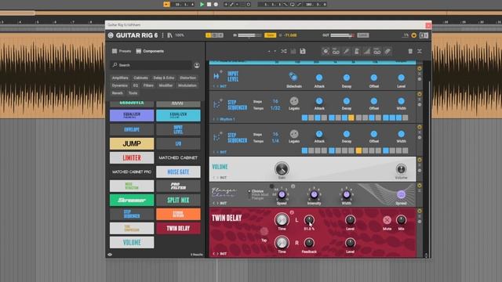
Task: Toggle power for the second Step Sequencer
Action: pos(420,127)
